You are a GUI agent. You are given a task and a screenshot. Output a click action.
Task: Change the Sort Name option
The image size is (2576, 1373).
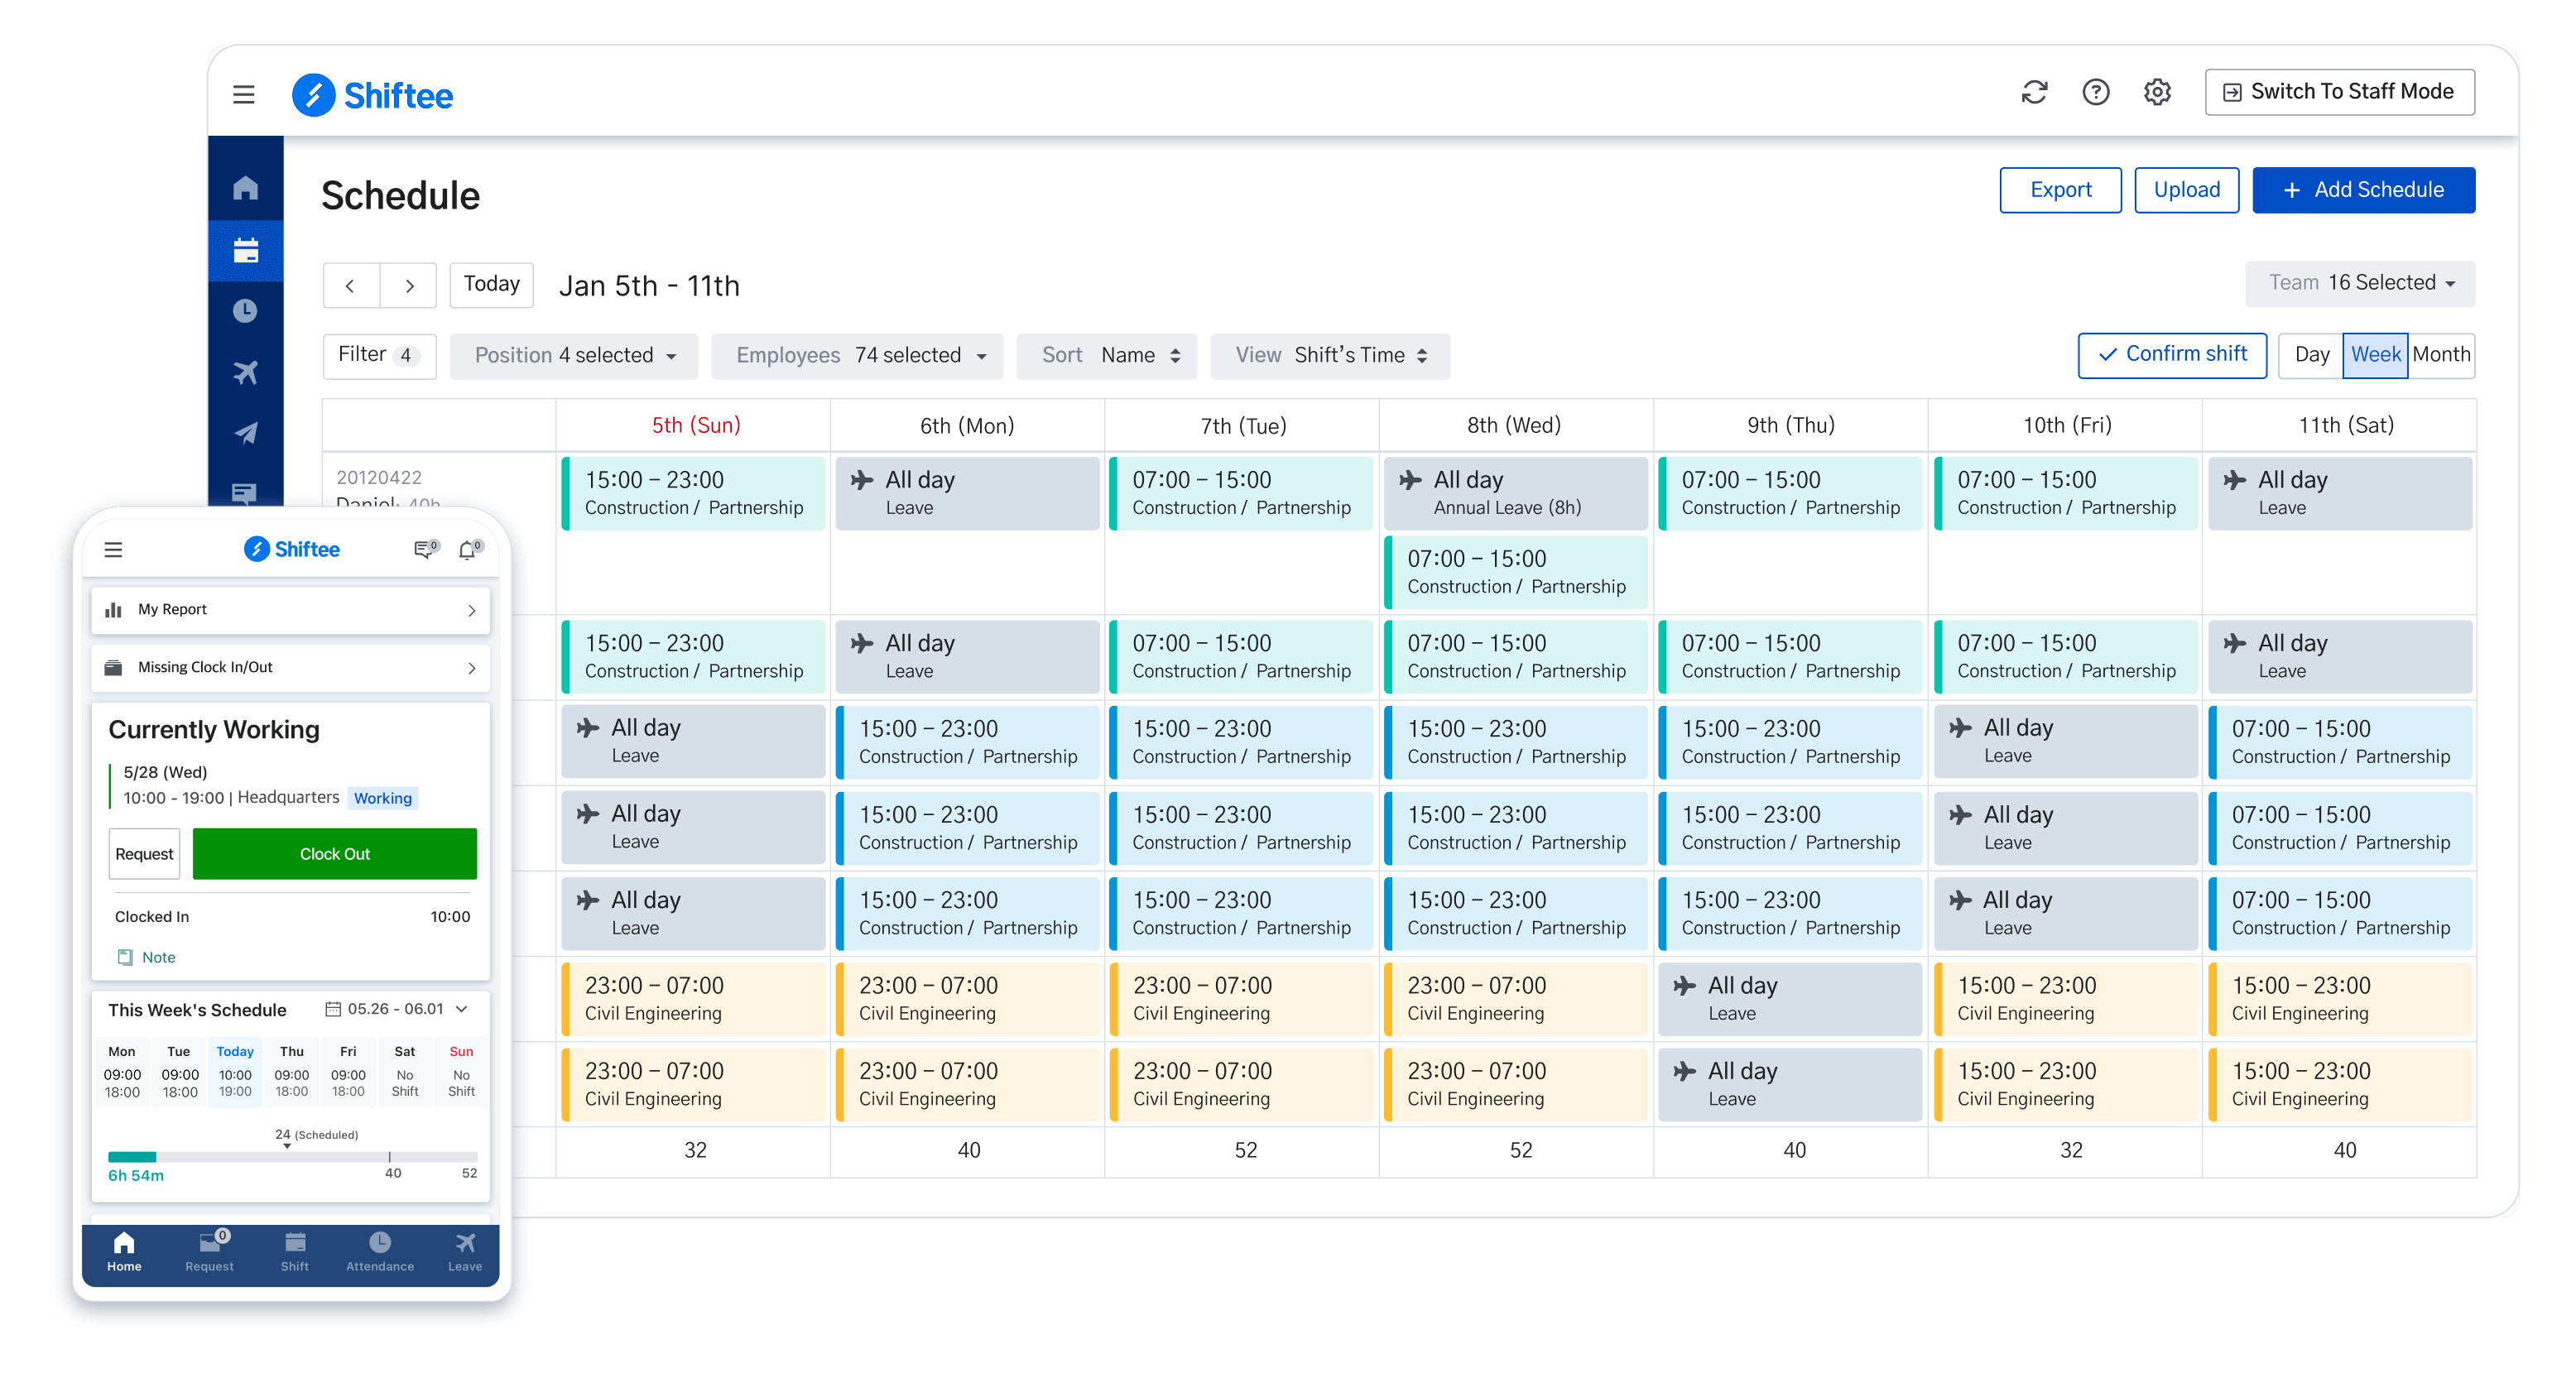[1107, 356]
